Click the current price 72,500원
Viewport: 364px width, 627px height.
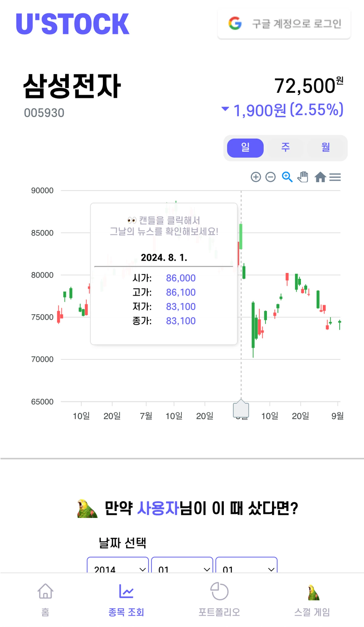pyautogui.click(x=309, y=85)
